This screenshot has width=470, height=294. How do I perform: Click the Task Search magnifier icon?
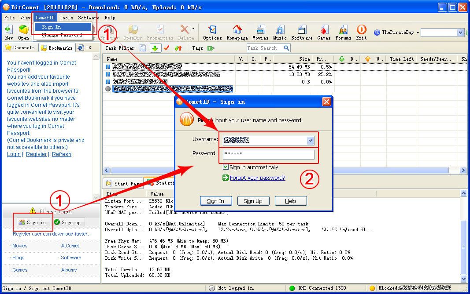[x=287, y=48]
